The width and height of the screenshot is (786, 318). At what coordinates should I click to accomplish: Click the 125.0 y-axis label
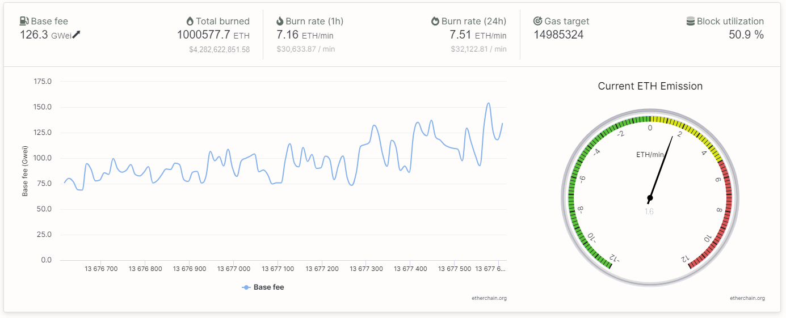pos(43,133)
